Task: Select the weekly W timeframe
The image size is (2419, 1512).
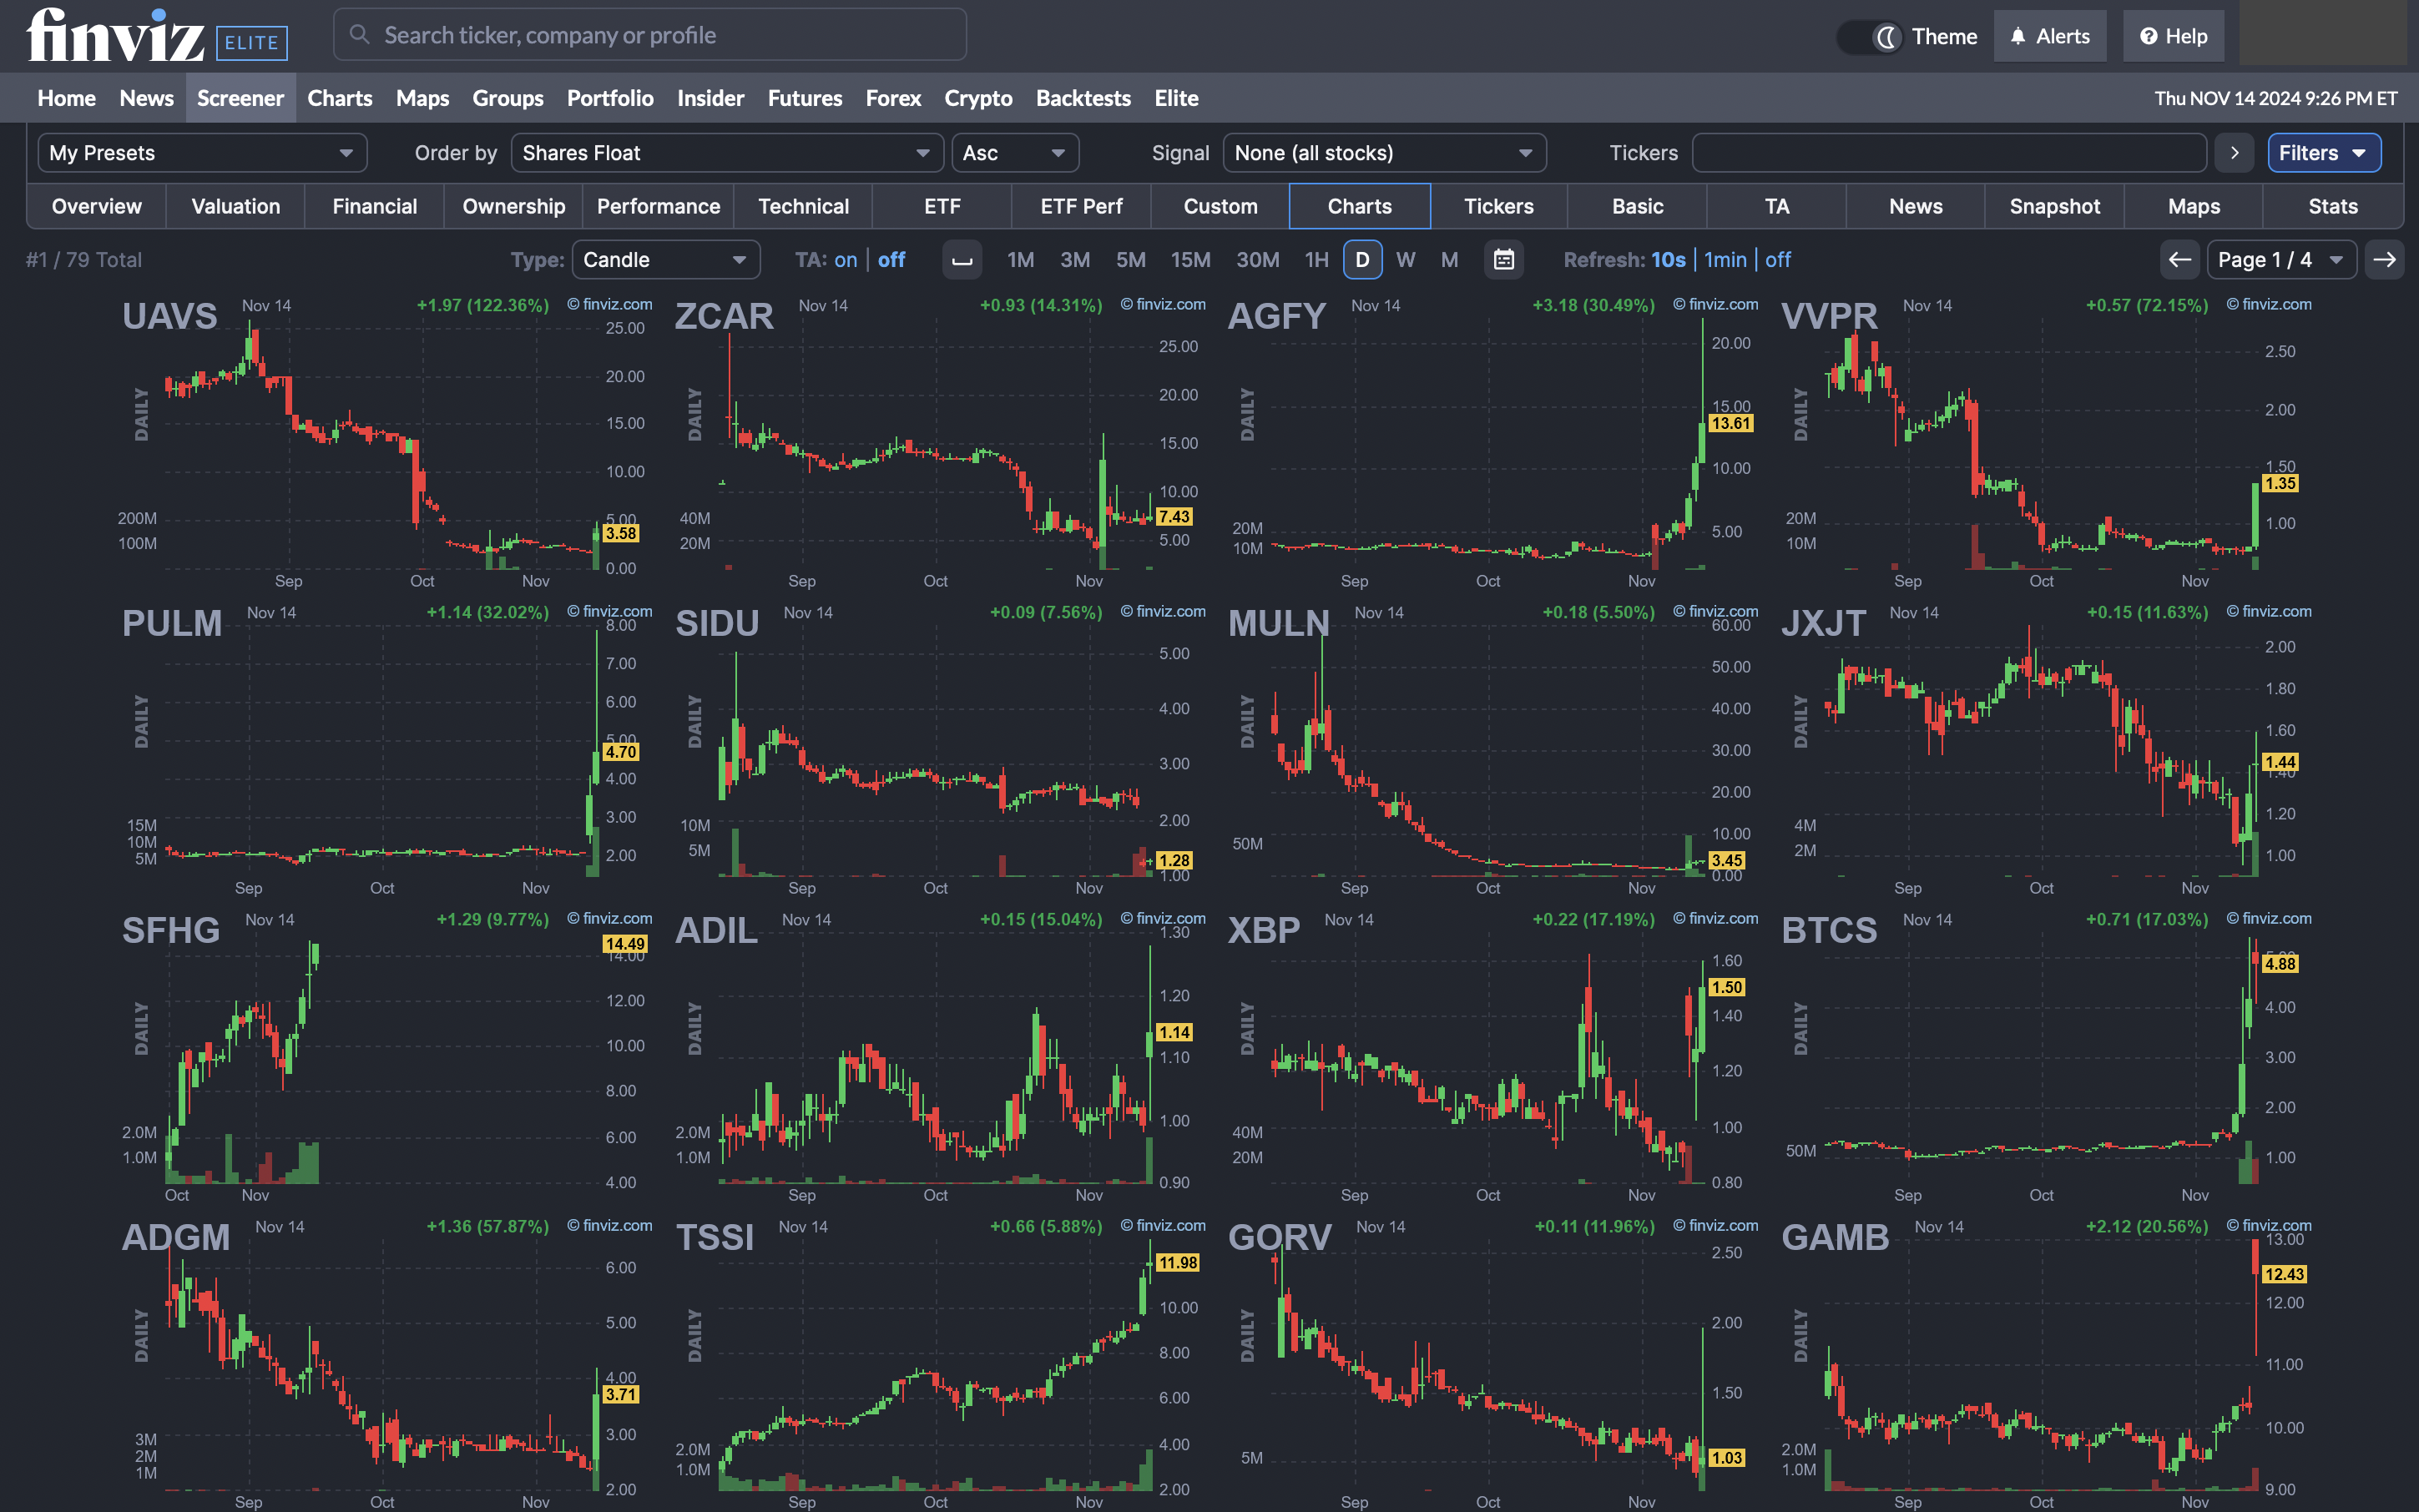Action: click(x=1406, y=259)
